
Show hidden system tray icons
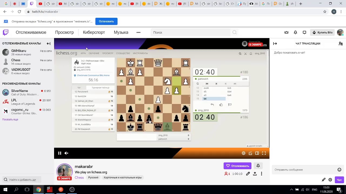coord(291,189)
